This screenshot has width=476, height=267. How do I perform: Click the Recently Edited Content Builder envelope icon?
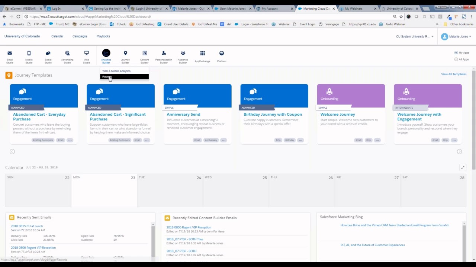pyautogui.click(x=167, y=218)
